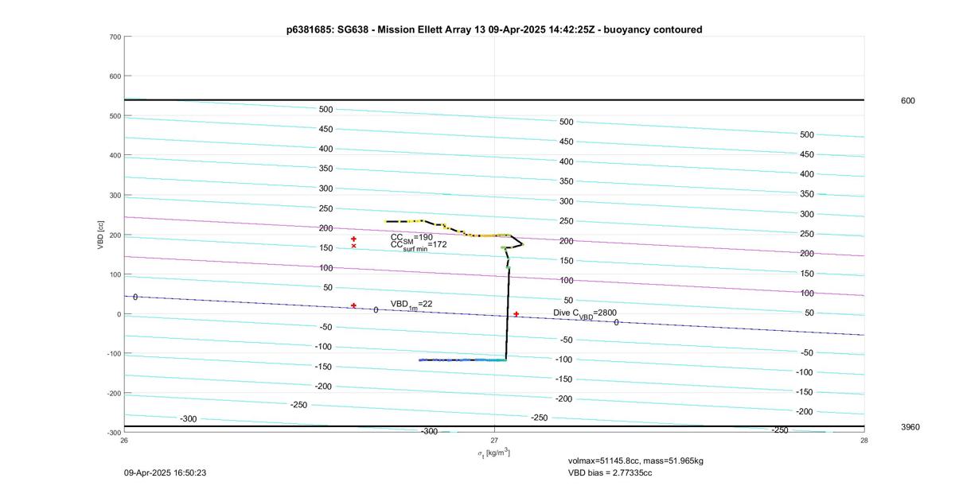Viewport: 955px width, 486px height.
Task: Click the plot title starting with p6381685: SG638
Action: click(x=494, y=29)
